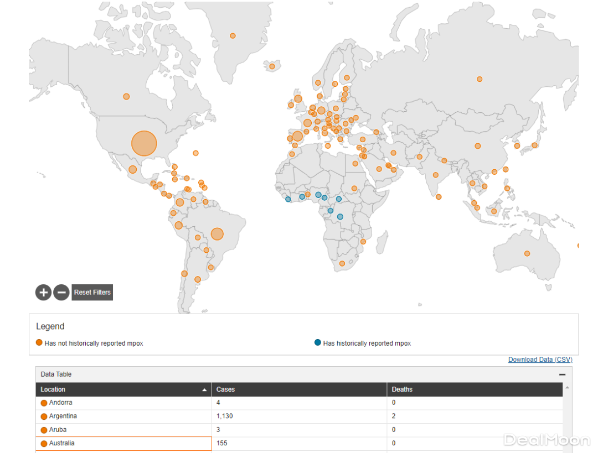Click the orange marker in Canada
Viewport: 598px width, 453px height.
(126, 97)
